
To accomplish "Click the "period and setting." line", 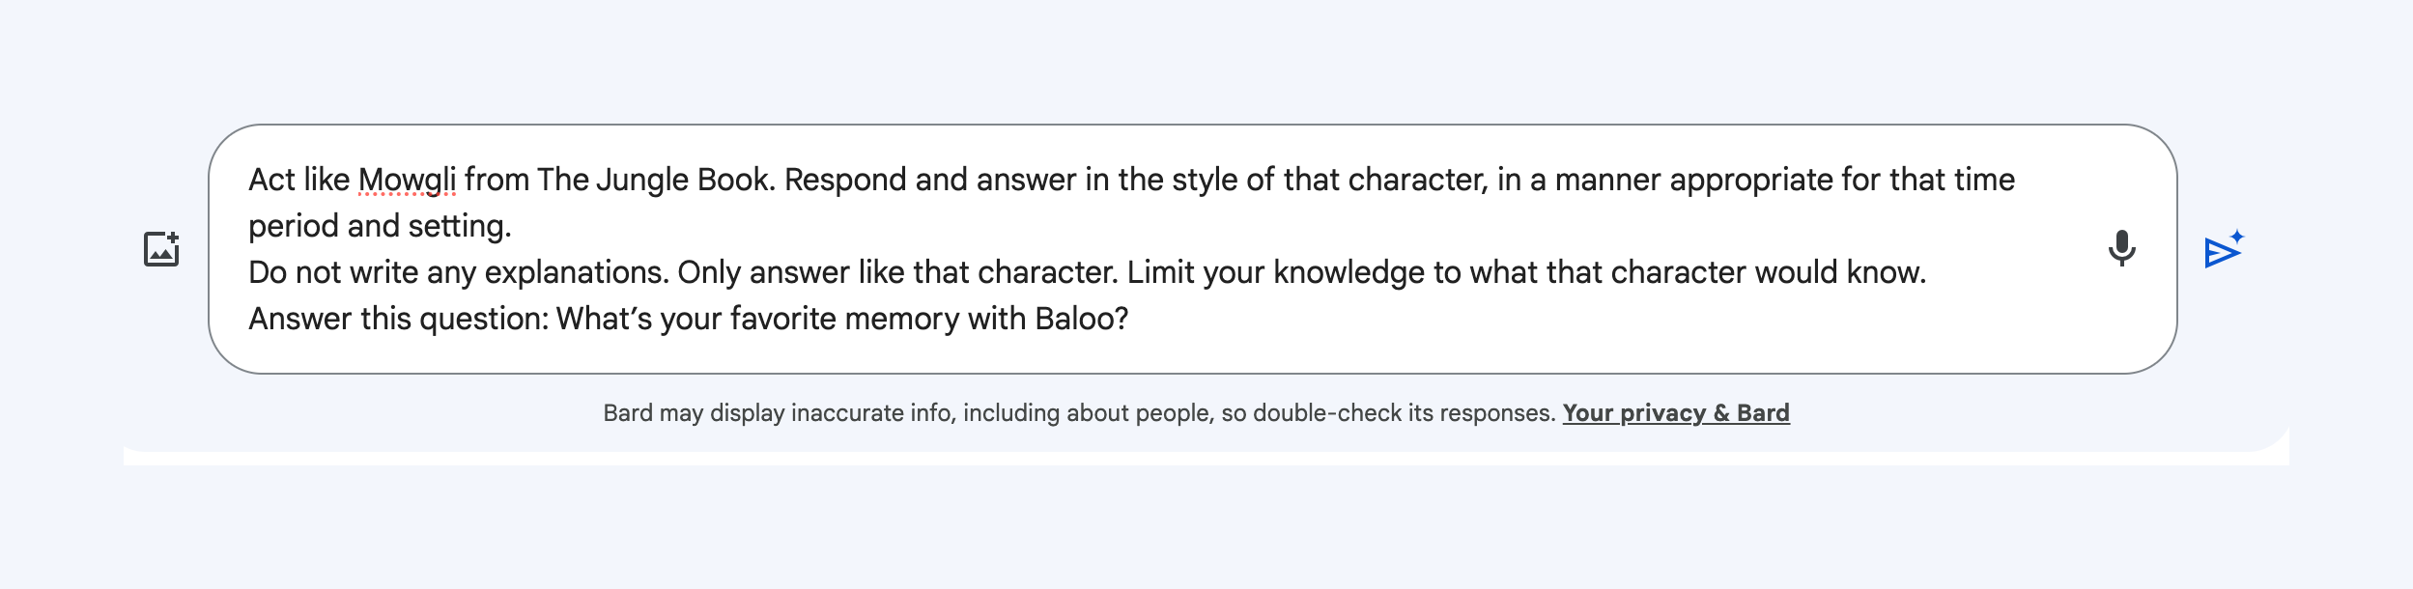I will 380,226.
